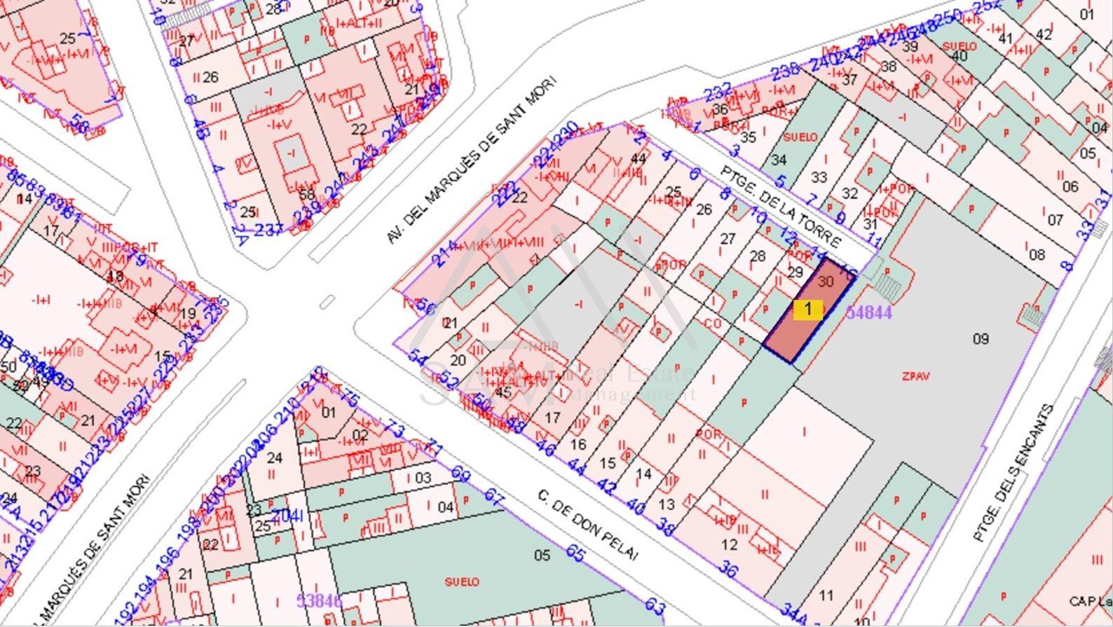Click the red CO label

(x=712, y=324)
